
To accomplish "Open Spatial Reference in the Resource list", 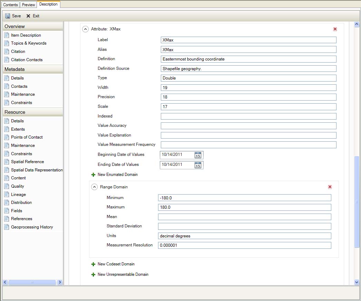I will (27, 162).
